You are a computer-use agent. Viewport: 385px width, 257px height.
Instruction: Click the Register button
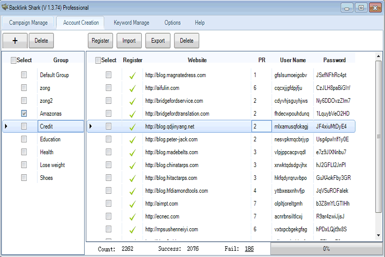[x=101, y=41]
